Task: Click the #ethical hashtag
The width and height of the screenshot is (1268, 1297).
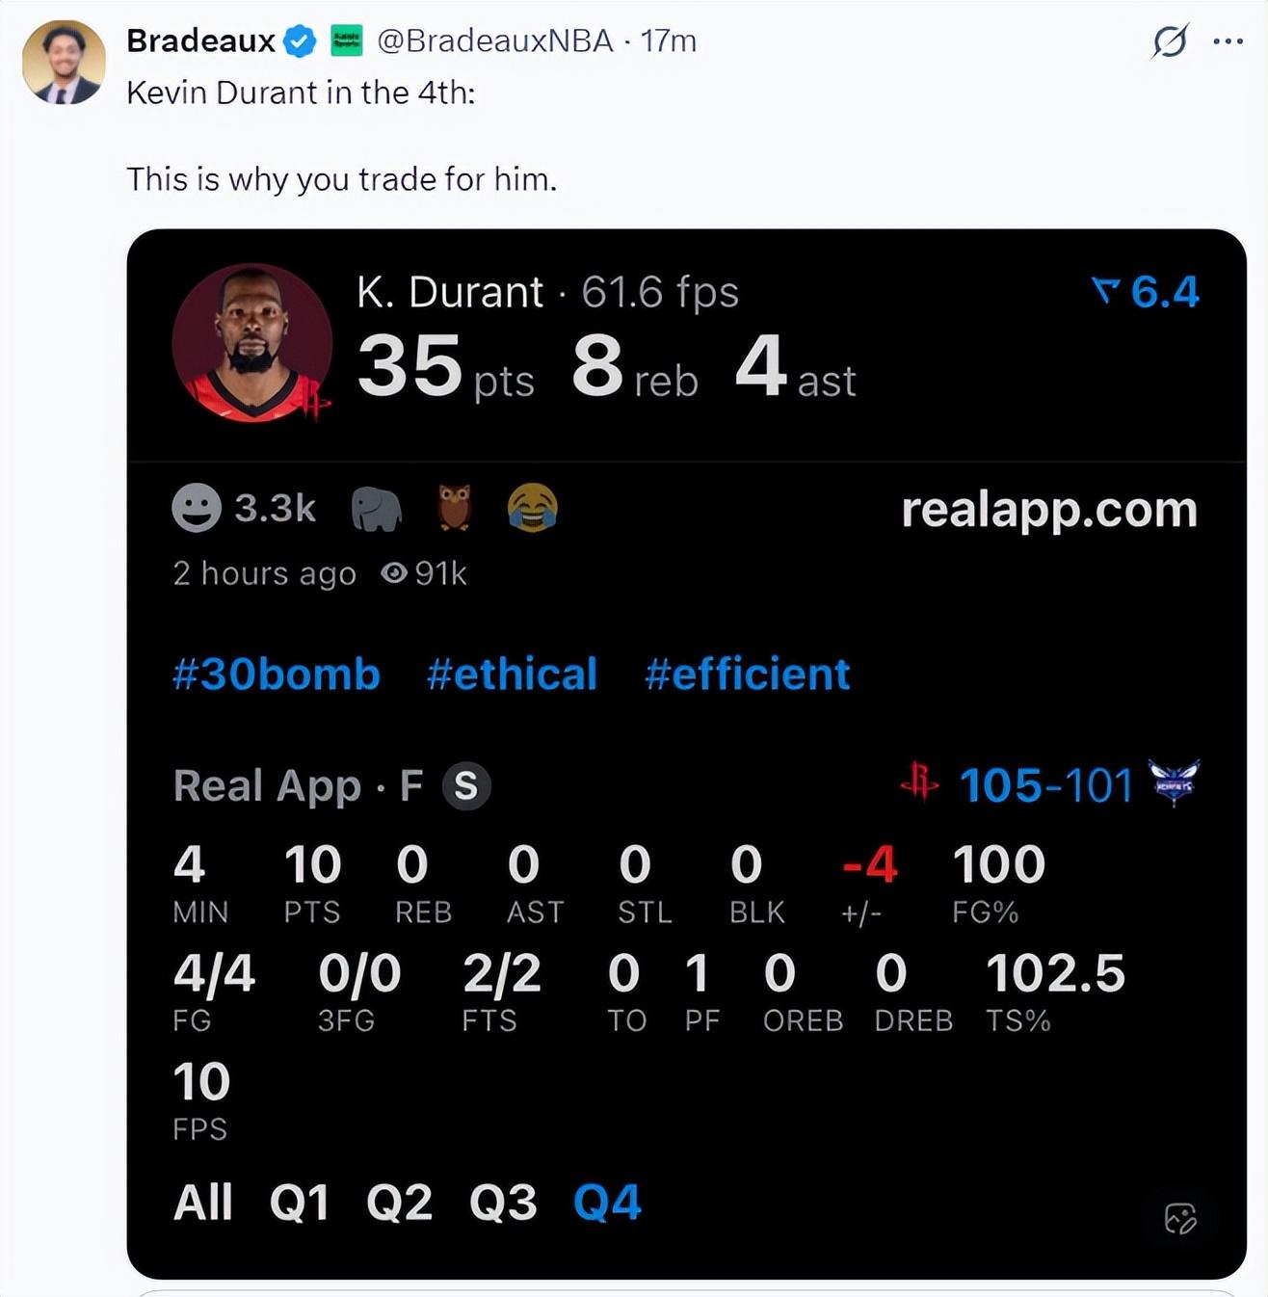Action: (513, 674)
